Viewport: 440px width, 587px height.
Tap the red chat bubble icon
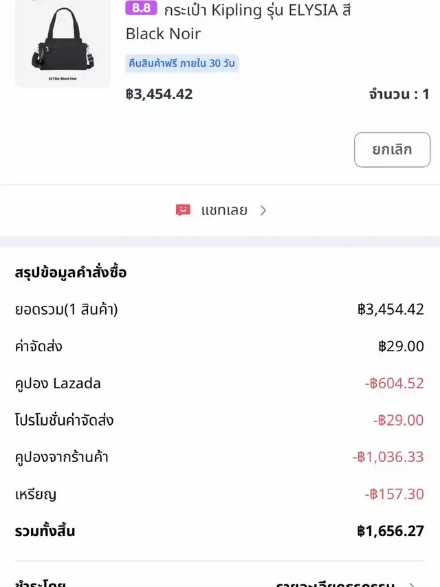(183, 210)
